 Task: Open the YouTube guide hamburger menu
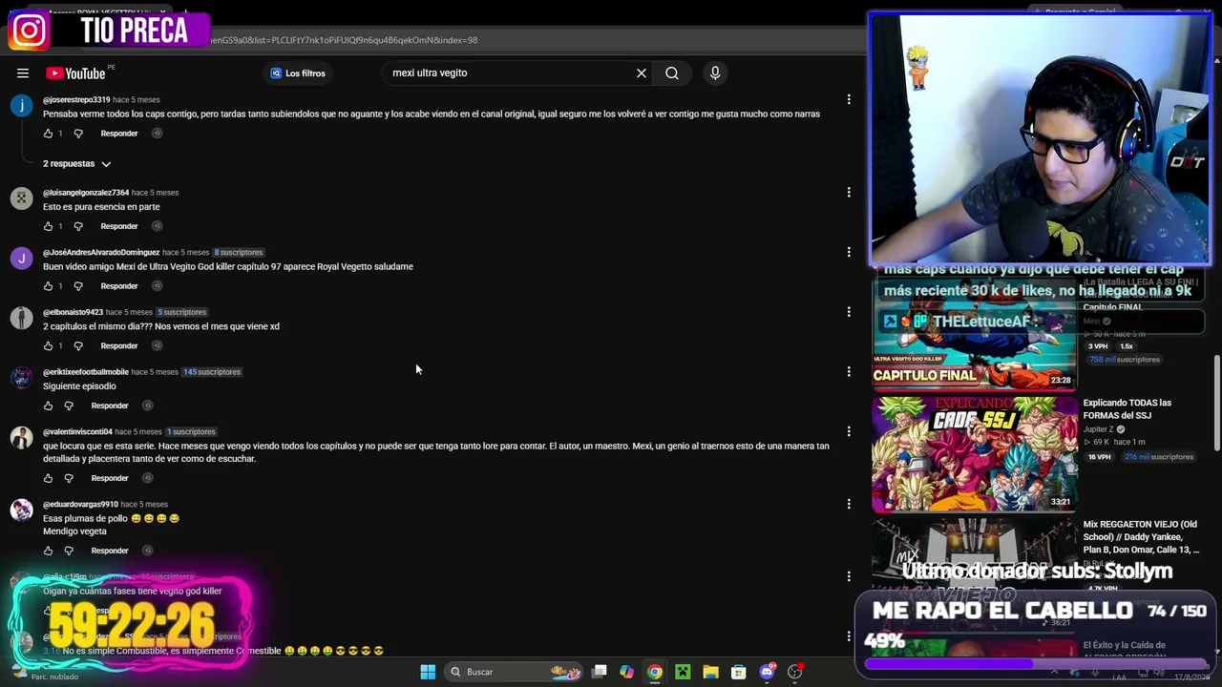[23, 73]
